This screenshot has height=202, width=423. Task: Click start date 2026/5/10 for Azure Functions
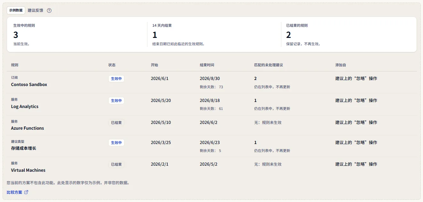(x=161, y=123)
